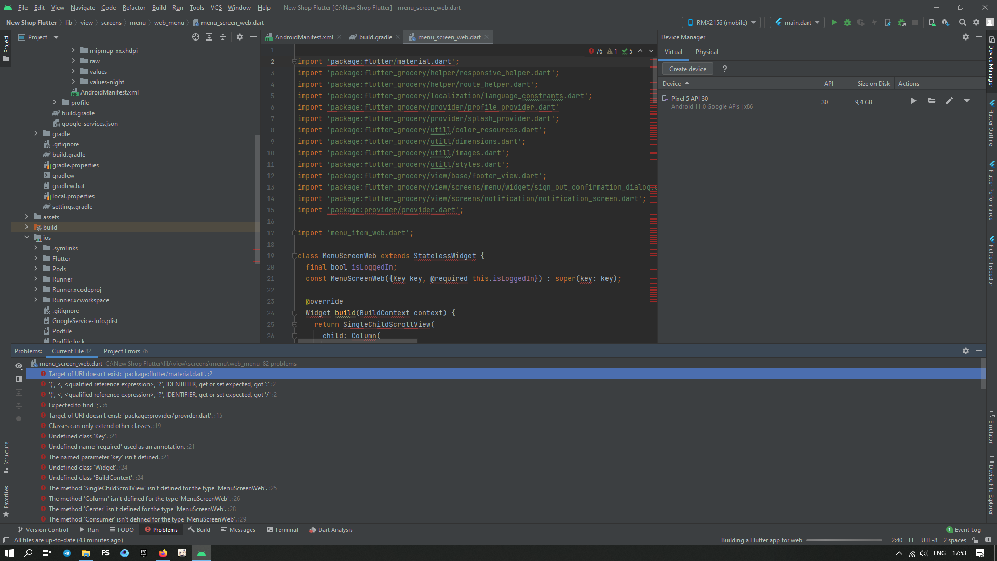Click the Dart Analysis tab
Image resolution: width=997 pixels, height=561 pixels.
pyautogui.click(x=331, y=529)
